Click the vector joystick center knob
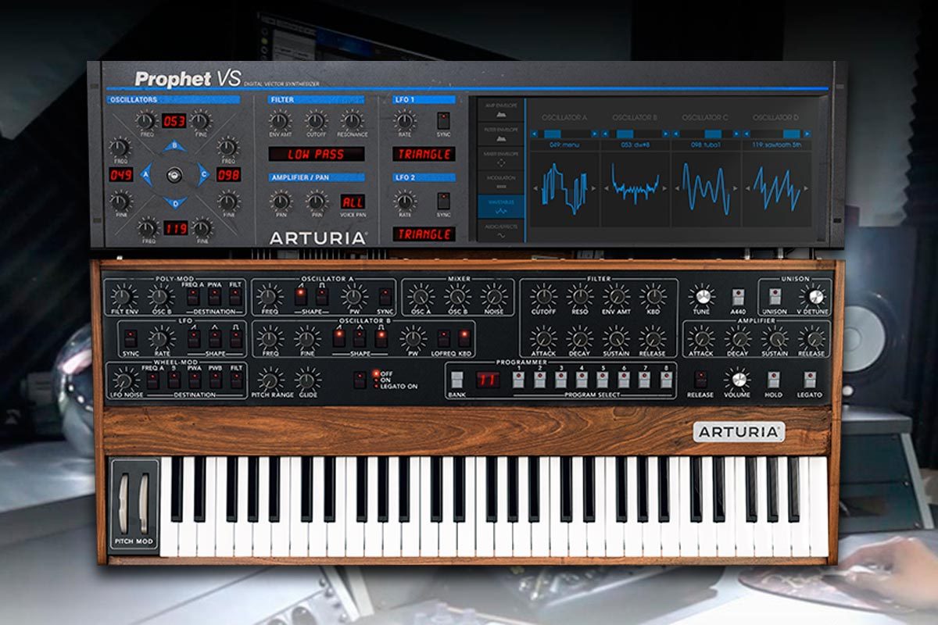The width and height of the screenshot is (938, 625). [174, 175]
